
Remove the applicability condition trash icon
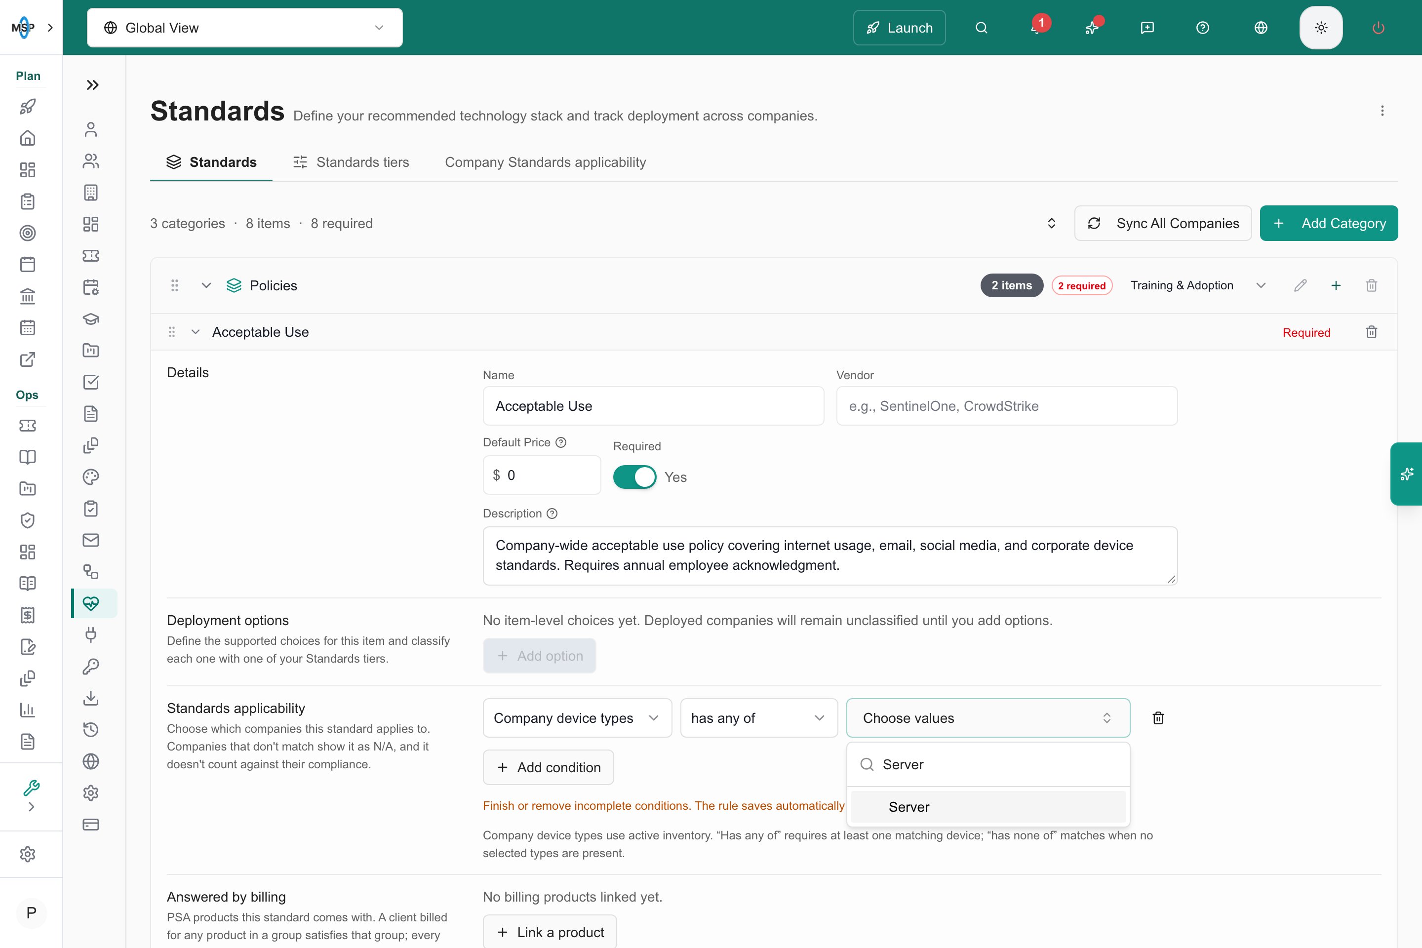[1158, 717]
